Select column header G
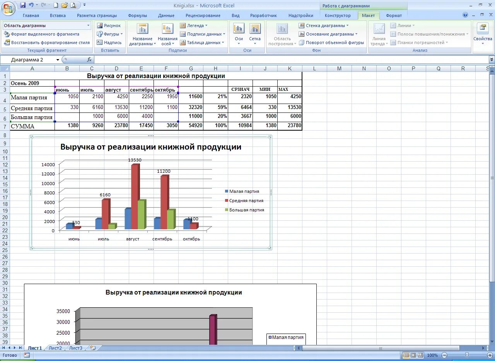Viewport: 495px width, 361px height. (x=191, y=68)
